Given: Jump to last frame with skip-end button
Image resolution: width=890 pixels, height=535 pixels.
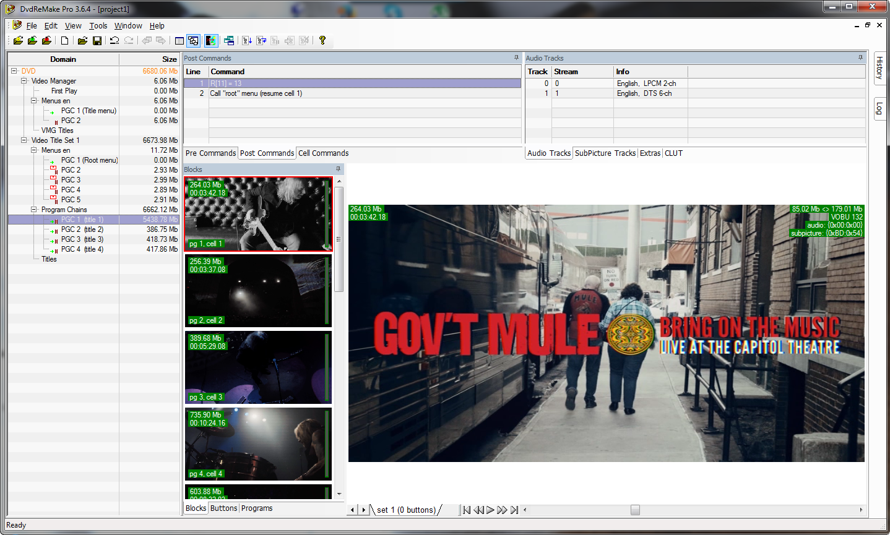Looking at the screenshot, I should point(514,510).
